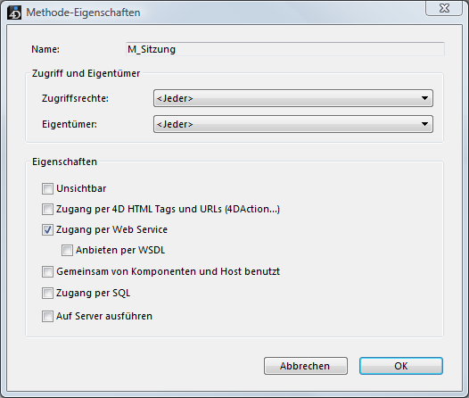Click the Name: label
Image resolution: width=469 pixels, height=398 pixels.
tap(45, 49)
